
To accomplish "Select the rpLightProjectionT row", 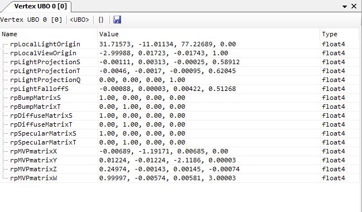I will tap(180, 71).
